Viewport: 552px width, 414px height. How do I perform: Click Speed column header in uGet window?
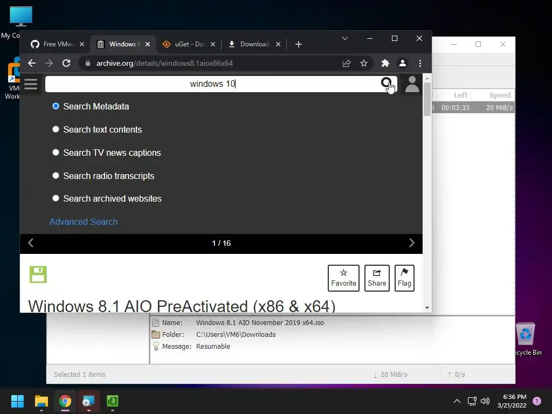500,95
